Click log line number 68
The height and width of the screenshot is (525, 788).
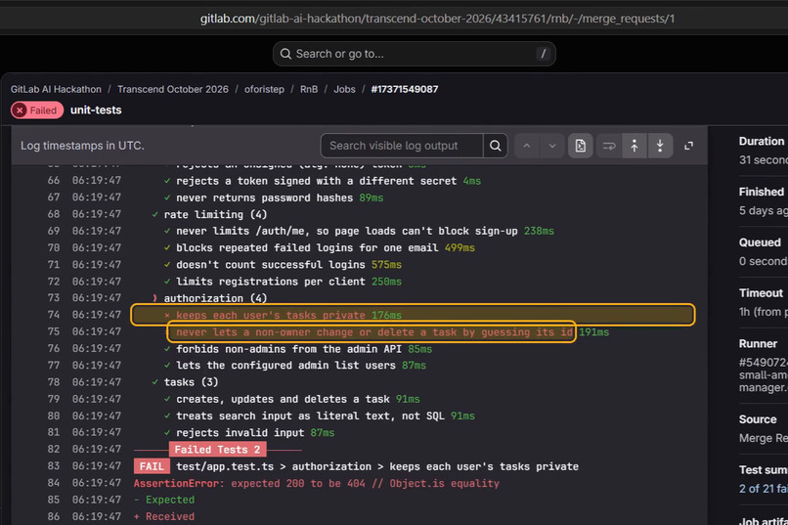[x=53, y=214]
